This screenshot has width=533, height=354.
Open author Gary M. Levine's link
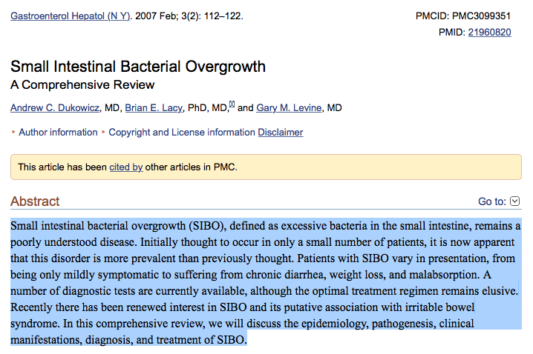coord(290,108)
